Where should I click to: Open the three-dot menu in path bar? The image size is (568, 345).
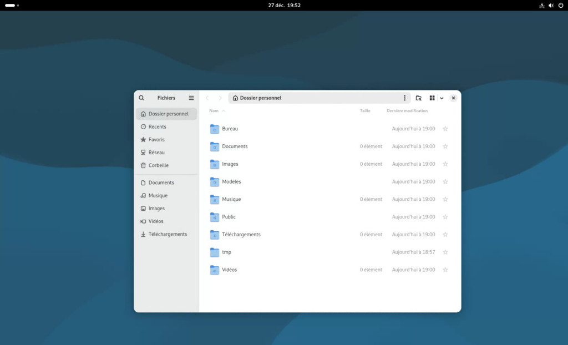pyautogui.click(x=404, y=98)
